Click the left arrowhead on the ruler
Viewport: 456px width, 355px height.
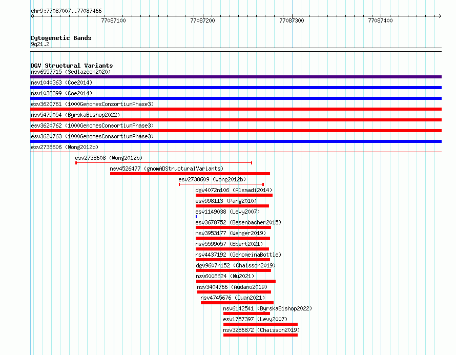pos(32,16)
